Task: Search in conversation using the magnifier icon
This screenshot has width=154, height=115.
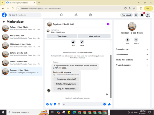Action: click(136, 40)
